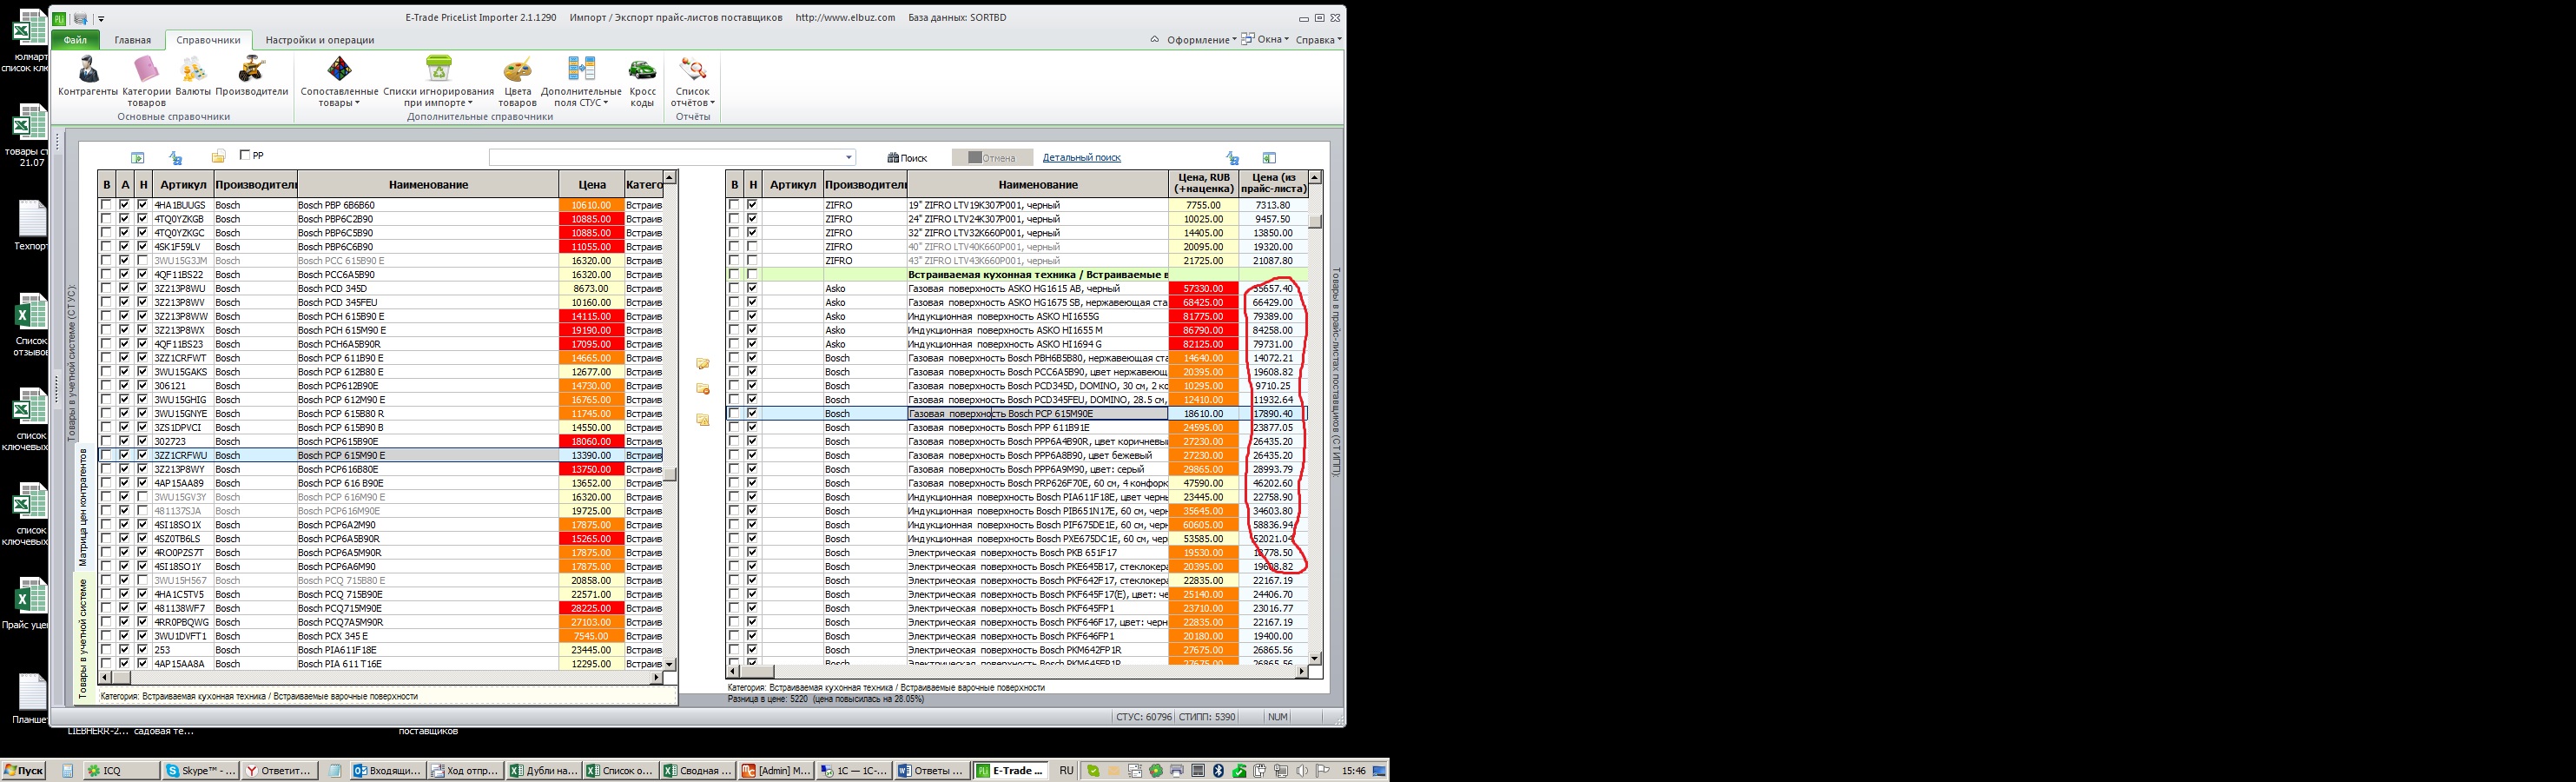Viewport: 2576px width, 782px height.
Task: Click red price cell 57330.00
Action: tap(1203, 288)
